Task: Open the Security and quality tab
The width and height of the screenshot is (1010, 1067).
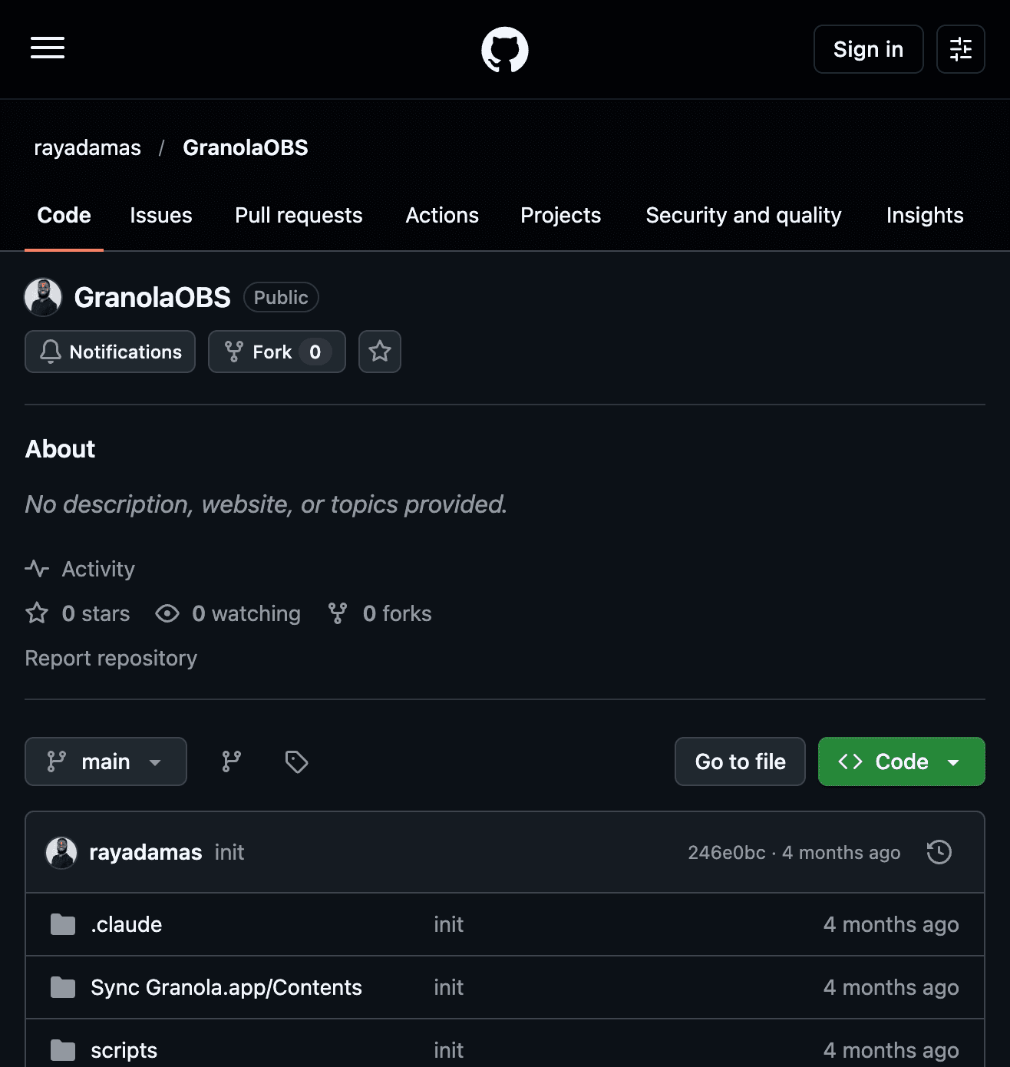Action: (744, 216)
